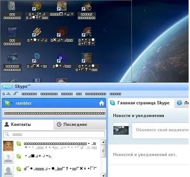Screen dimensions: 190x177
Task: Click the contact list scrollbar up arrow
Action: (x=103, y=142)
